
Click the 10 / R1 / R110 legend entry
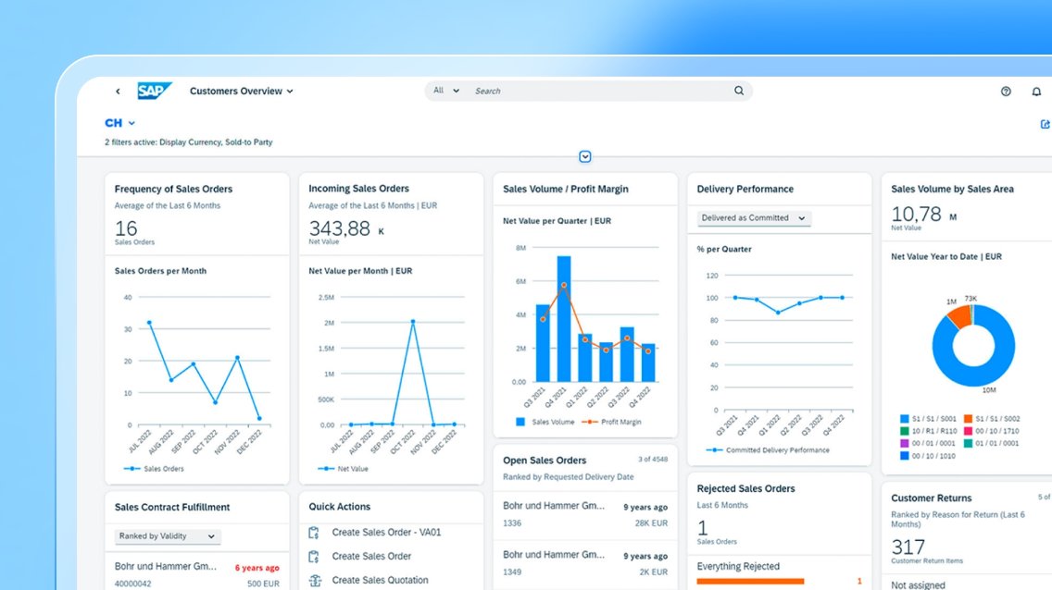[x=929, y=431]
